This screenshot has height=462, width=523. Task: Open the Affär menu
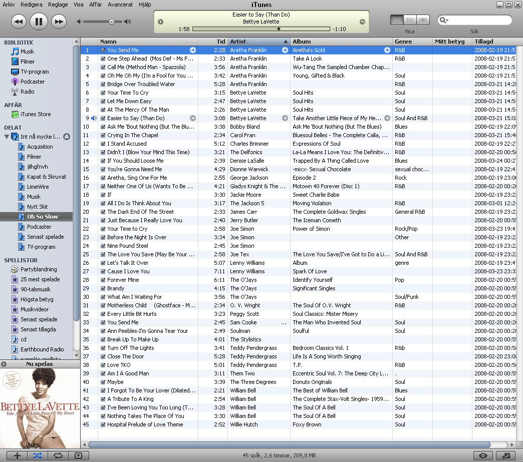point(95,5)
